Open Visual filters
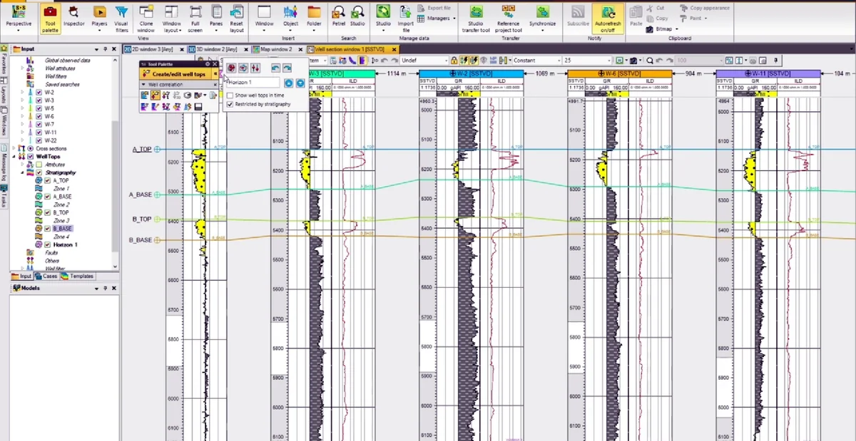The height and width of the screenshot is (441, 856). (121, 18)
